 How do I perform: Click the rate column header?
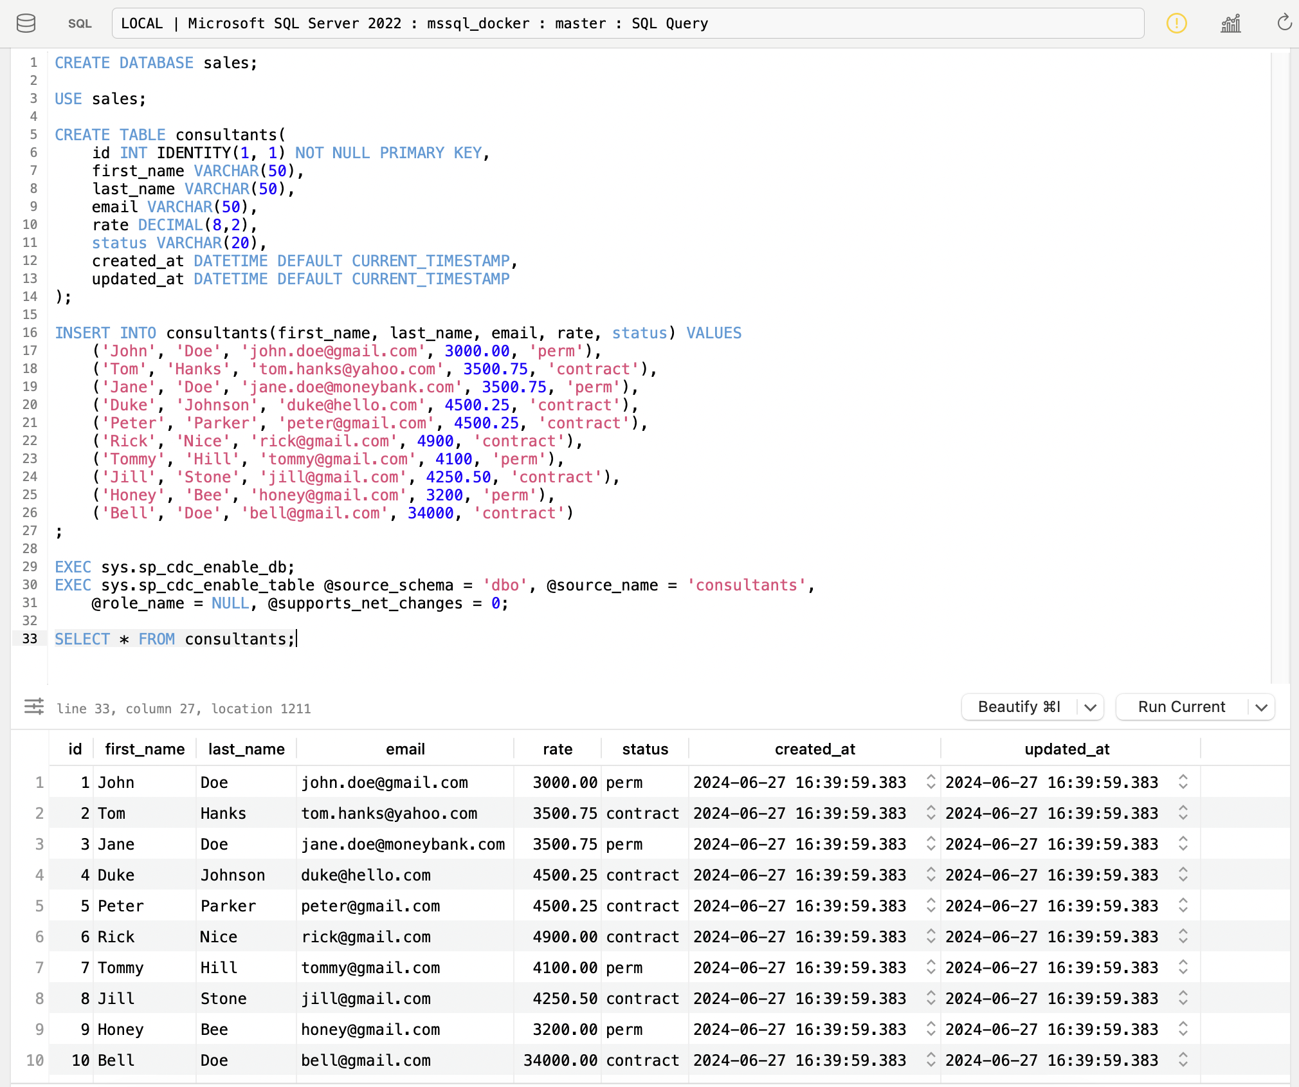[x=557, y=749]
